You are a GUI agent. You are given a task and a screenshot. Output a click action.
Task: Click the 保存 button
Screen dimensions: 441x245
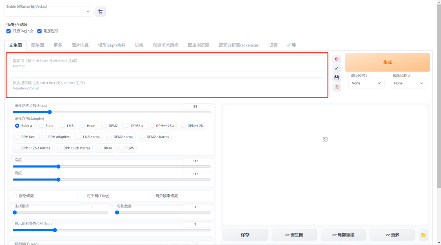point(245,235)
